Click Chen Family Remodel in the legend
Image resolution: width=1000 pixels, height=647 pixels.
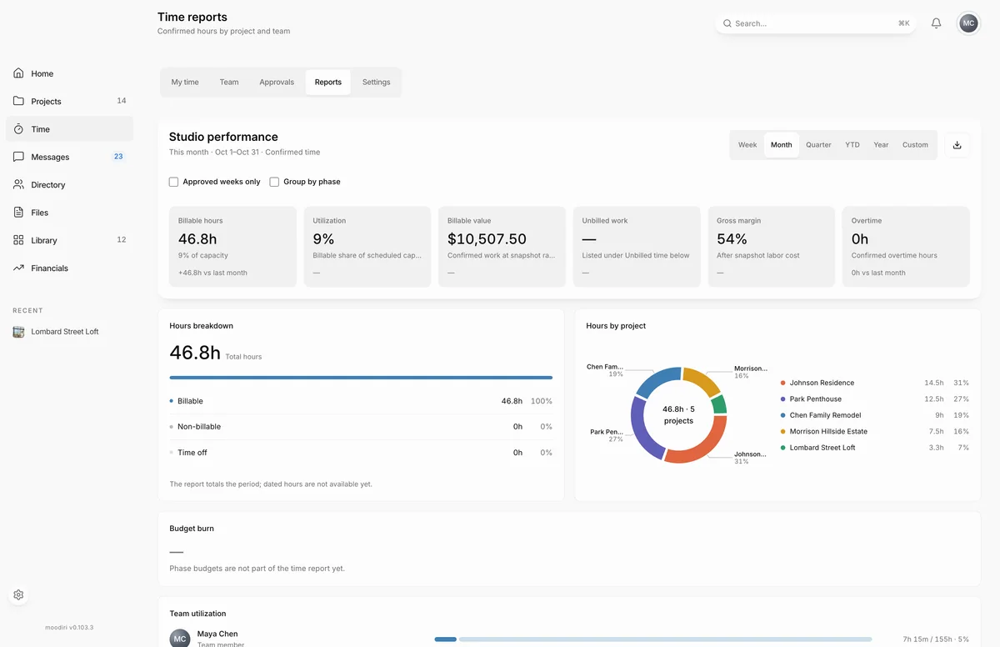click(825, 415)
